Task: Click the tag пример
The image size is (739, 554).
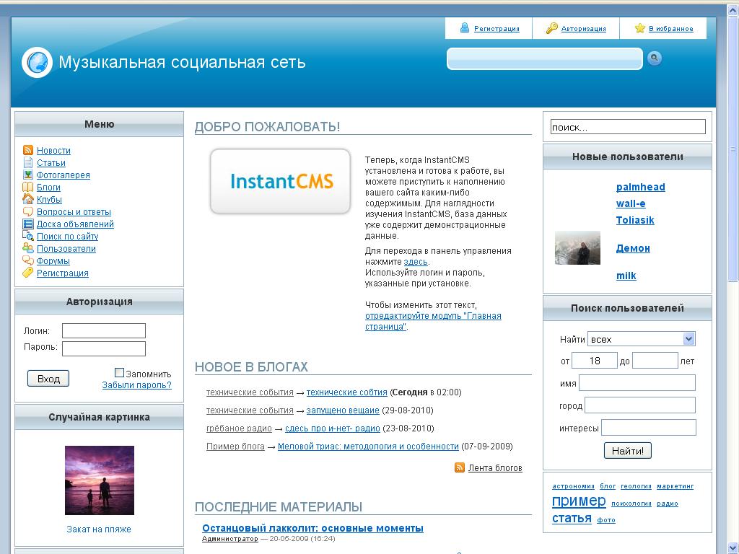Action: tap(579, 501)
